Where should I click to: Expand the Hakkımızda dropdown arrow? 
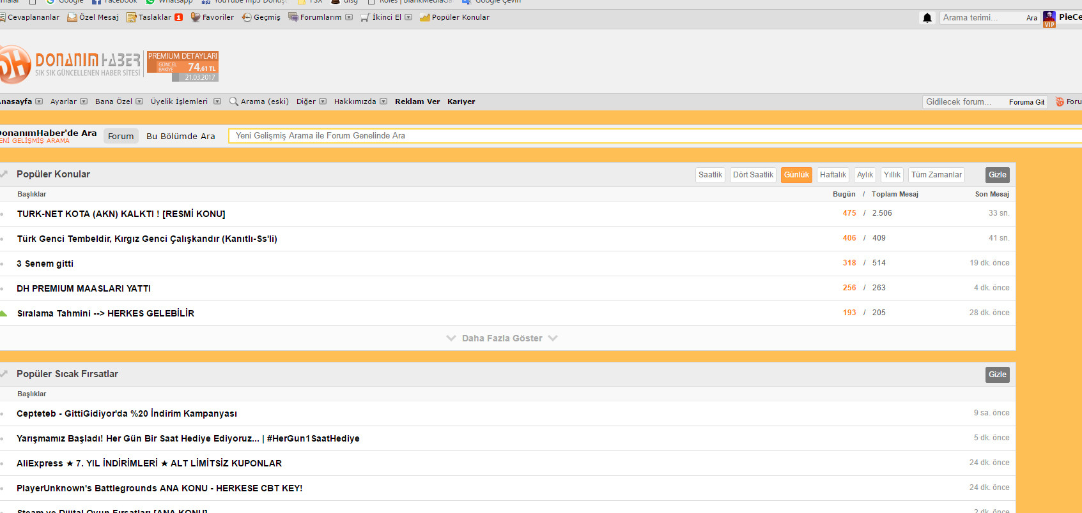383,101
